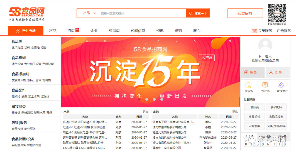Open the 展会 navigation tab
The width and height of the screenshot is (296, 152).
[197, 31]
